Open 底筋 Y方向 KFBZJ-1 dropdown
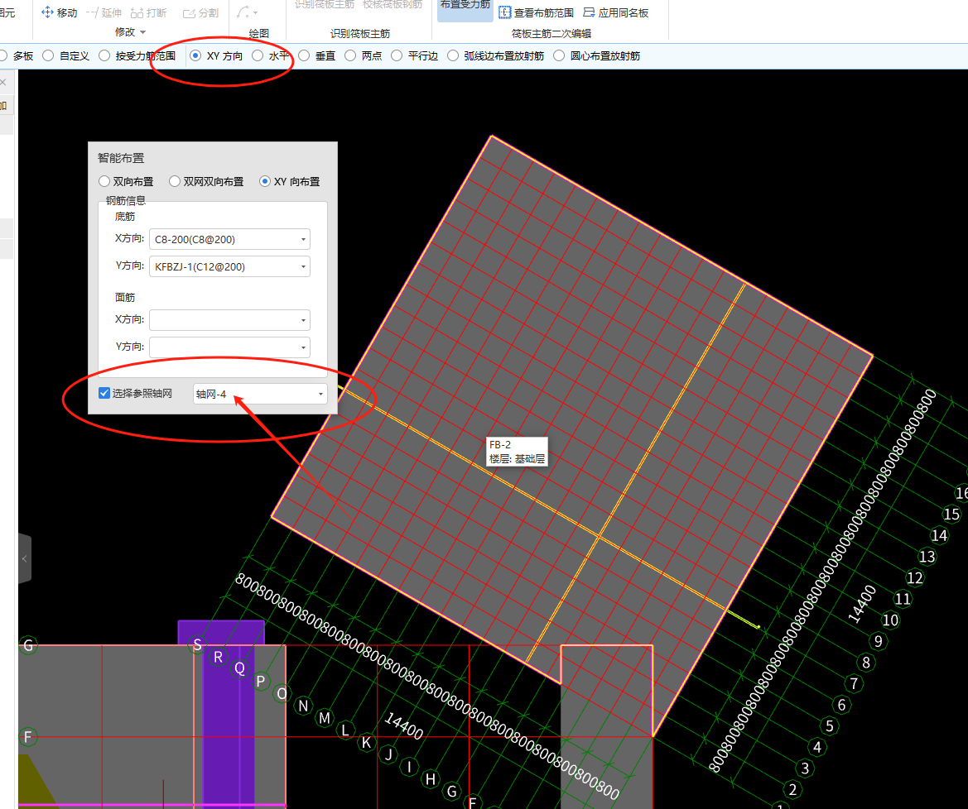The image size is (968, 809). pyautogui.click(x=229, y=266)
